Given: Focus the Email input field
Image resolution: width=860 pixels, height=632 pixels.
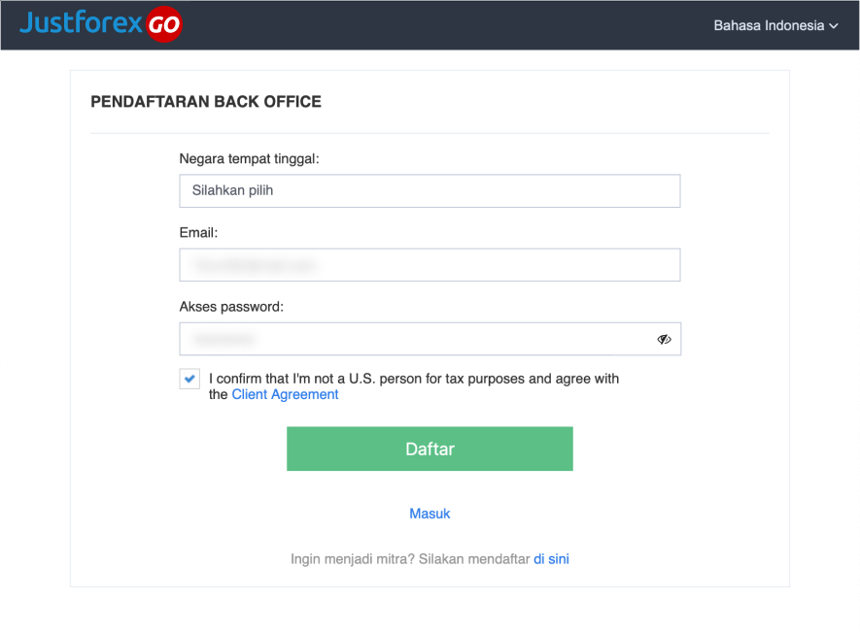Looking at the screenshot, I should point(430,265).
